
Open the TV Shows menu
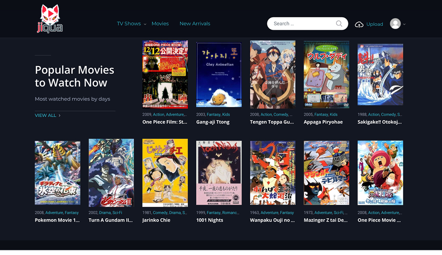(129, 24)
